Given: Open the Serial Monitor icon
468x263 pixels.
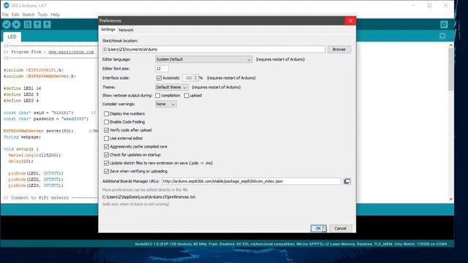Looking at the screenshot, I should [444, 24].
